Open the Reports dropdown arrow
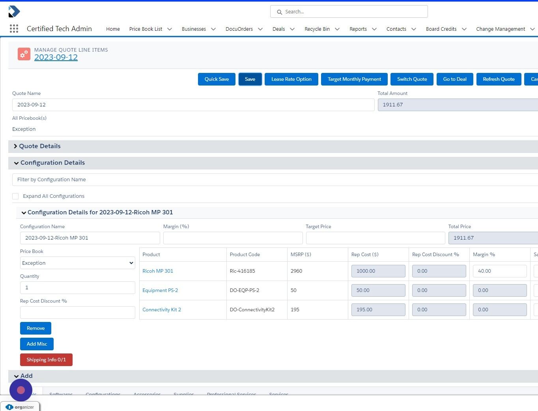The height and width of the screenshot is (411, 538). coord(374,29)
